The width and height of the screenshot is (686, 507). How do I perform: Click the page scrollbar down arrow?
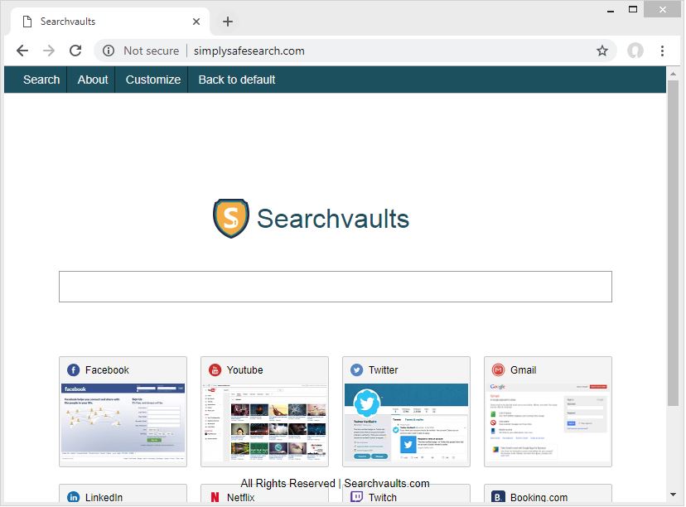click(x=673, y=495)
